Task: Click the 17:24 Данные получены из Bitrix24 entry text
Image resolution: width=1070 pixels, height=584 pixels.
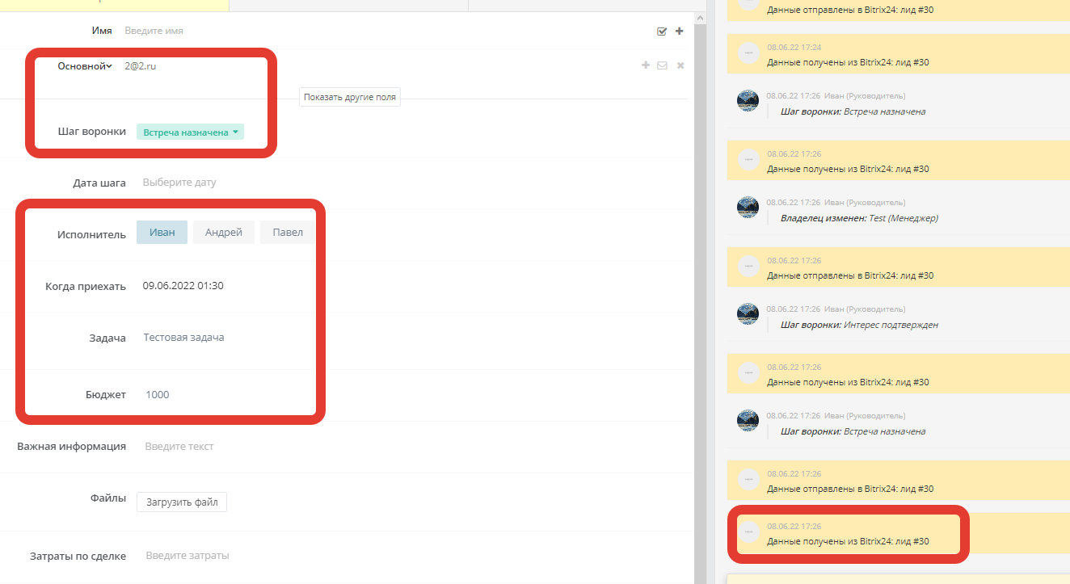Action: point(848,62)
